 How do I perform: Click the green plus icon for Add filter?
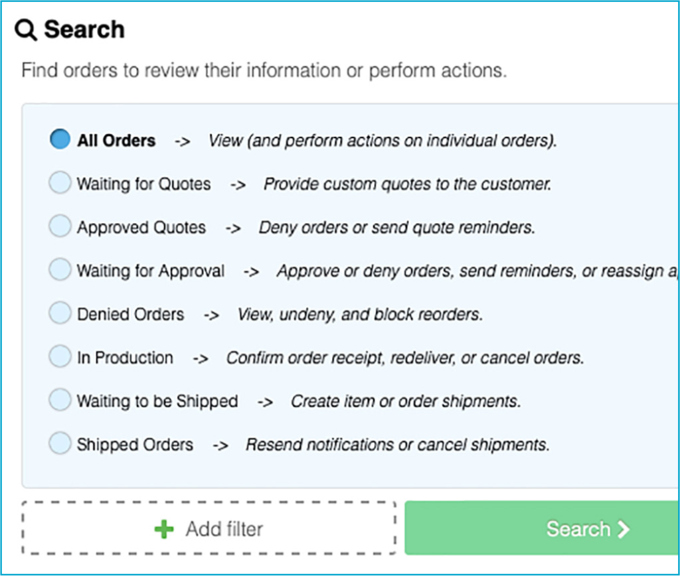click(163, 530)
